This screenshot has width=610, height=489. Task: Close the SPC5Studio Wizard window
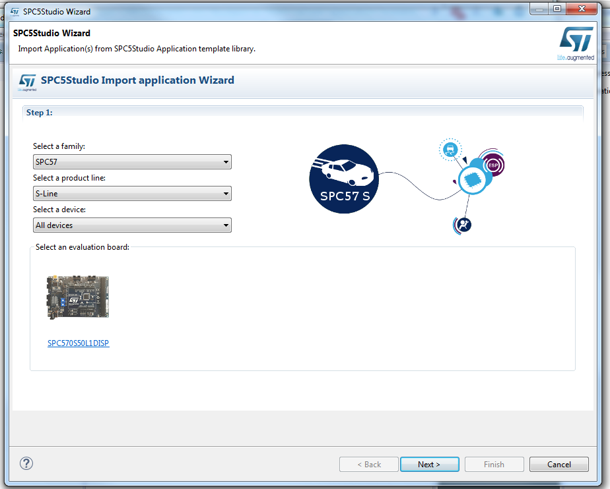click(582, 9)
